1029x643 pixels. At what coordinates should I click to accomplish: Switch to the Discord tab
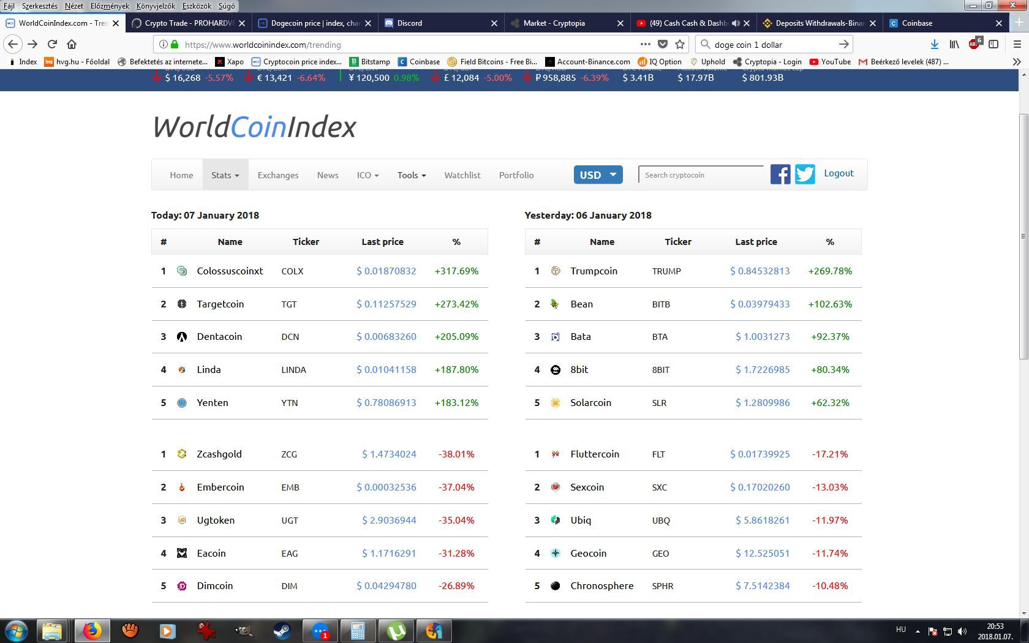coord(441,23)
